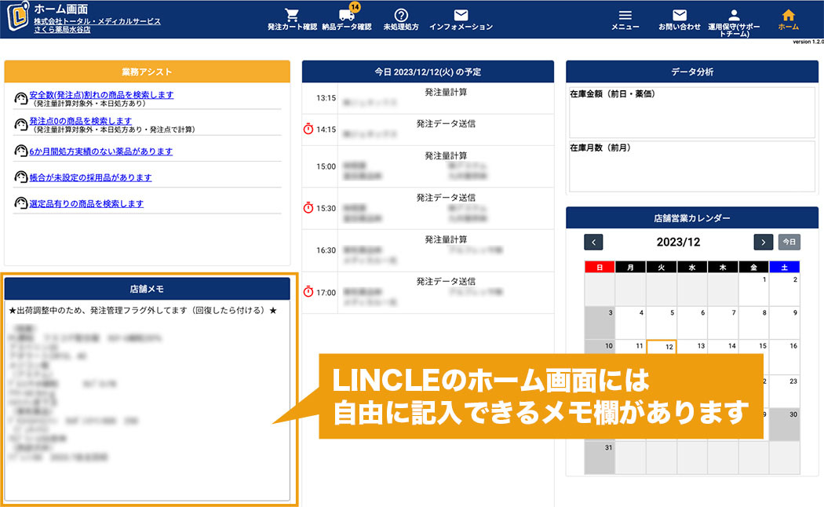Select December 1 in the calendar
824x507 pixels.
click(753, 290)
